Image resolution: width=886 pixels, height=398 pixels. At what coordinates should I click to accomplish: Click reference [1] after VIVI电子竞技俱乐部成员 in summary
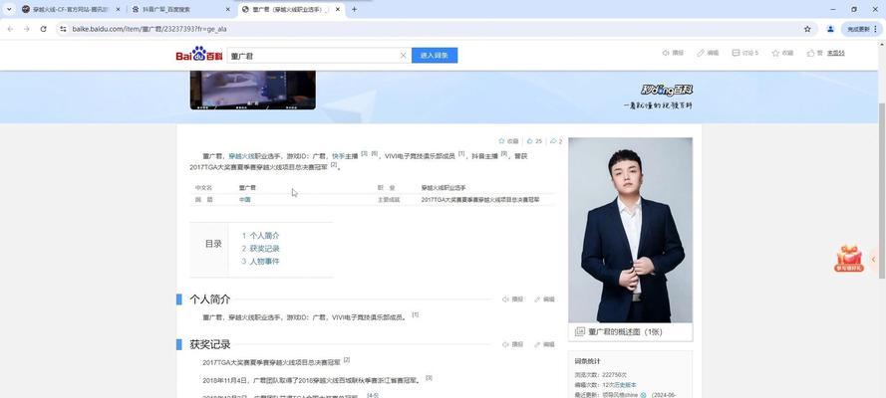[x=461, y=154]
